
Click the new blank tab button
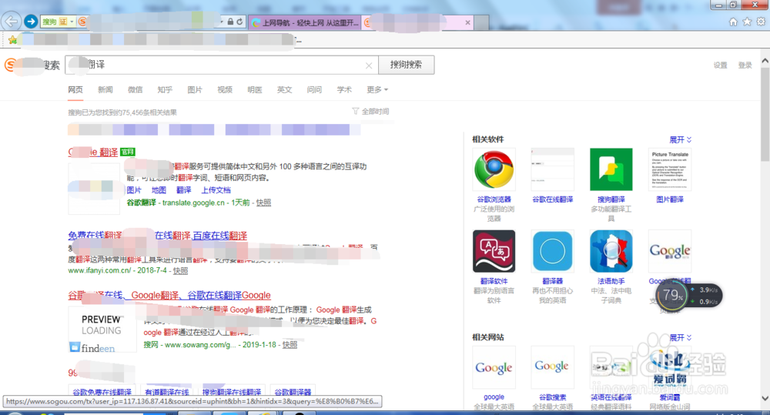tap(481, 22)
